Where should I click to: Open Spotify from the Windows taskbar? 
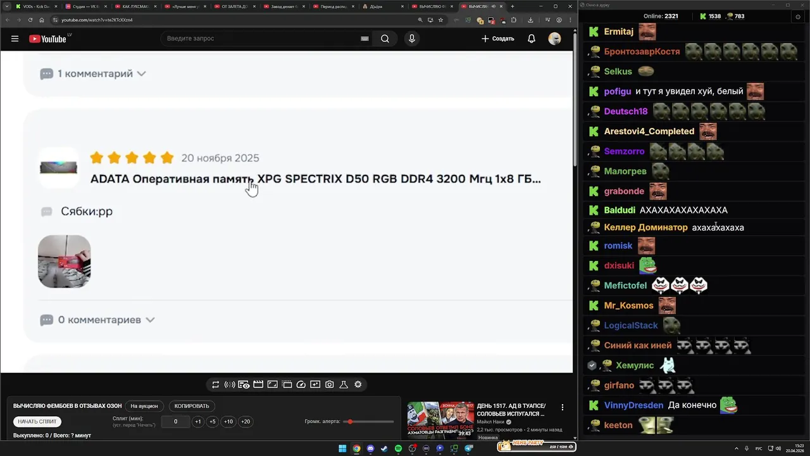click(398, 448)
